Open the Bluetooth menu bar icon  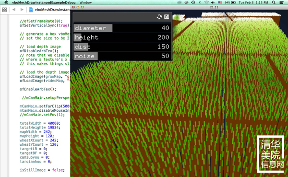200,2
